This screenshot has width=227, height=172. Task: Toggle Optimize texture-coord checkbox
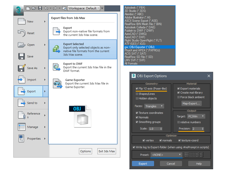[180, 140]
